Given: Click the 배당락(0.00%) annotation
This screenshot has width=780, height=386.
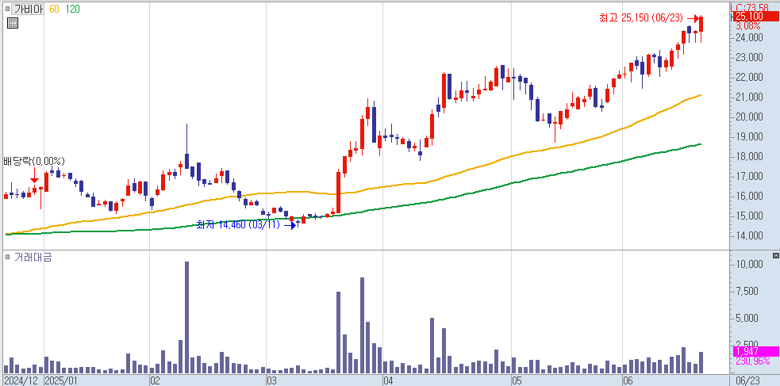Looking at the screenshot, I should click(34, 161).
